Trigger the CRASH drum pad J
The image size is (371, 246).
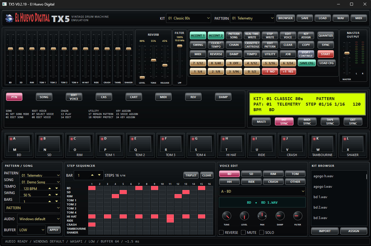pyautogui.click(x=292, y=143)
